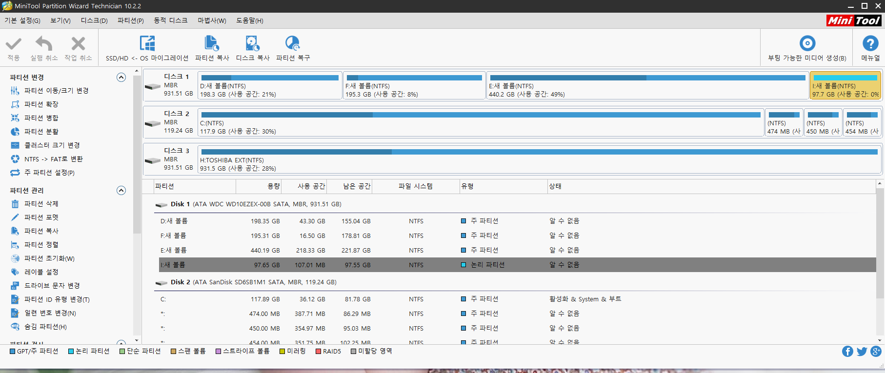Image resolution: width=885 pixels, height=373 pixels.
Task: Sort by 남은 공간 column header
Action: (350, 186)
